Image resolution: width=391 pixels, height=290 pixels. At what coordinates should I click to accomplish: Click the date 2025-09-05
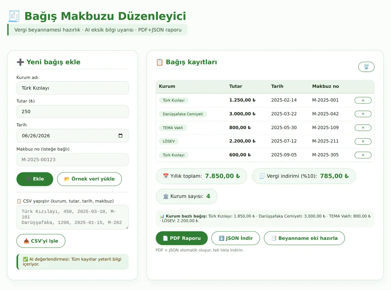click(x=284, y=155)
